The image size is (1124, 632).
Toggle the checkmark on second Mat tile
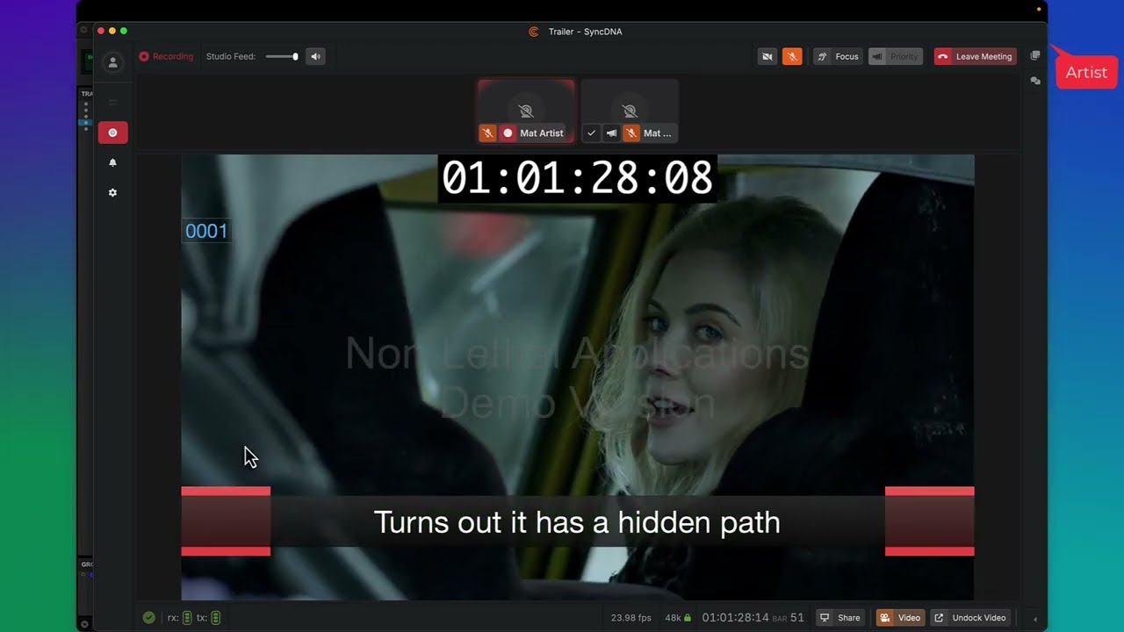591,133
